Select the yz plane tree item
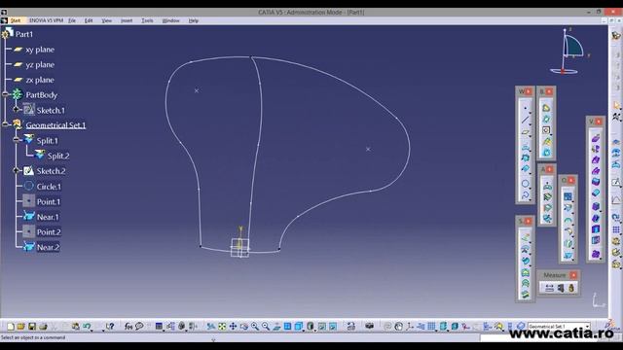The width and height of the screenshot is (623, 350). click(40, 65)
